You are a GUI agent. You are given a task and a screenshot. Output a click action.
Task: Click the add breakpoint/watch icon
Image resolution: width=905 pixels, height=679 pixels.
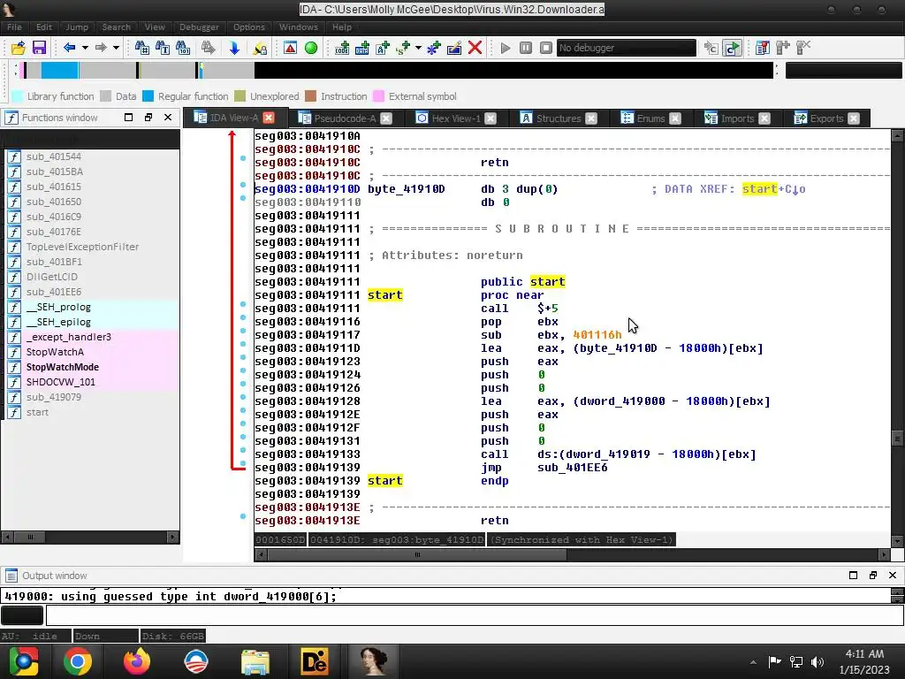783,48
